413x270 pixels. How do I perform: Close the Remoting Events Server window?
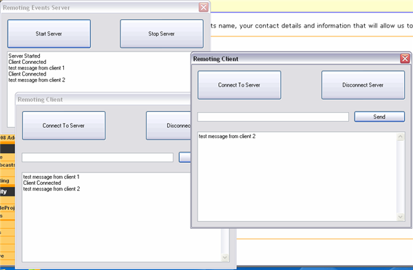click(x=204, y=8)
